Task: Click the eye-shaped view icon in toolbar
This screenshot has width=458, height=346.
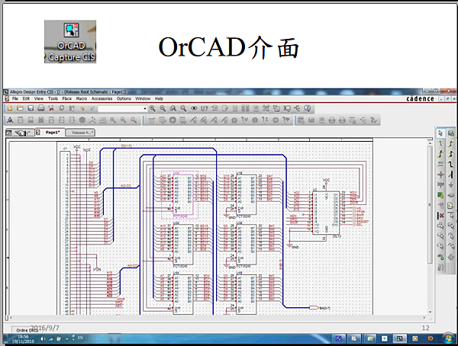Action: (194, 108)
